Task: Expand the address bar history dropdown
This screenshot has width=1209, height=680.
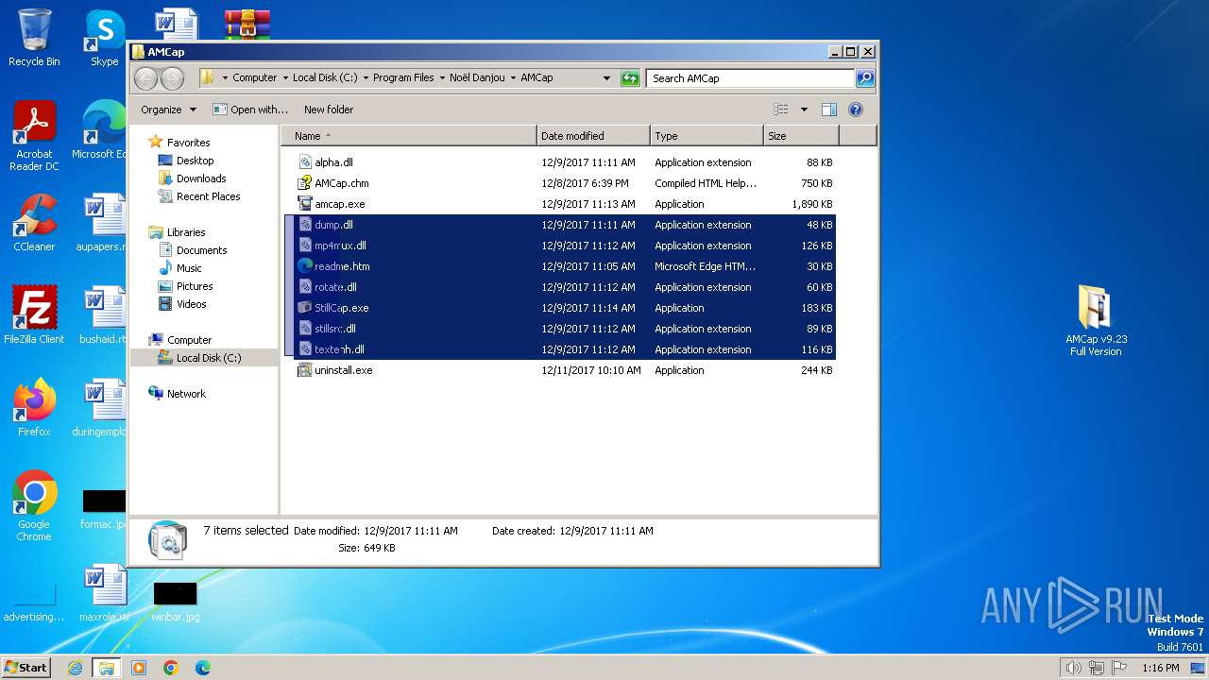Action: pos(606,78)
